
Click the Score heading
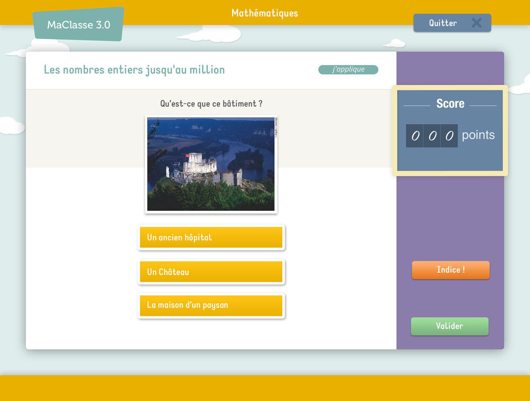[x=450, y=103]
